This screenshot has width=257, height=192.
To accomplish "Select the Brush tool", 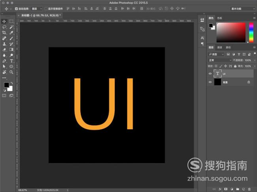I will click(11, 38).
